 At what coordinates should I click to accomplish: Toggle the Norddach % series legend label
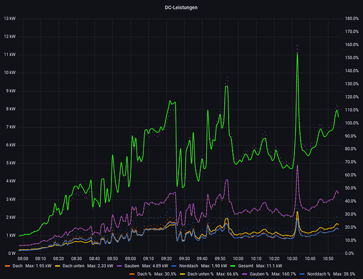pyautogui.click(x=318, y=274)
